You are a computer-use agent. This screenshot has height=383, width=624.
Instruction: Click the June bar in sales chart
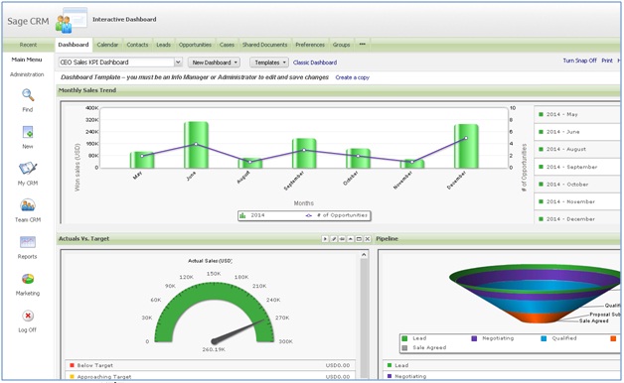click(196, 145)
